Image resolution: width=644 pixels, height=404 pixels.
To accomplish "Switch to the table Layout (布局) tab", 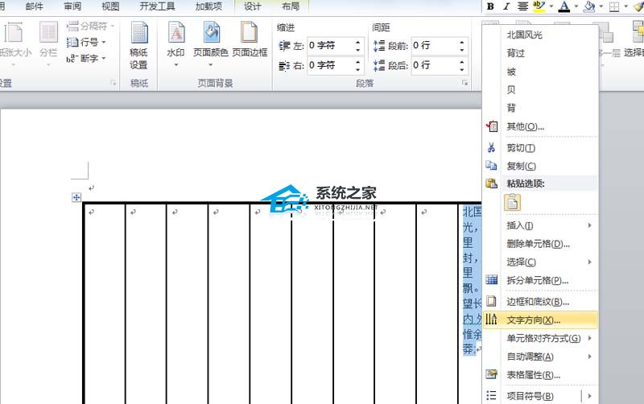I will click(291, 6).
